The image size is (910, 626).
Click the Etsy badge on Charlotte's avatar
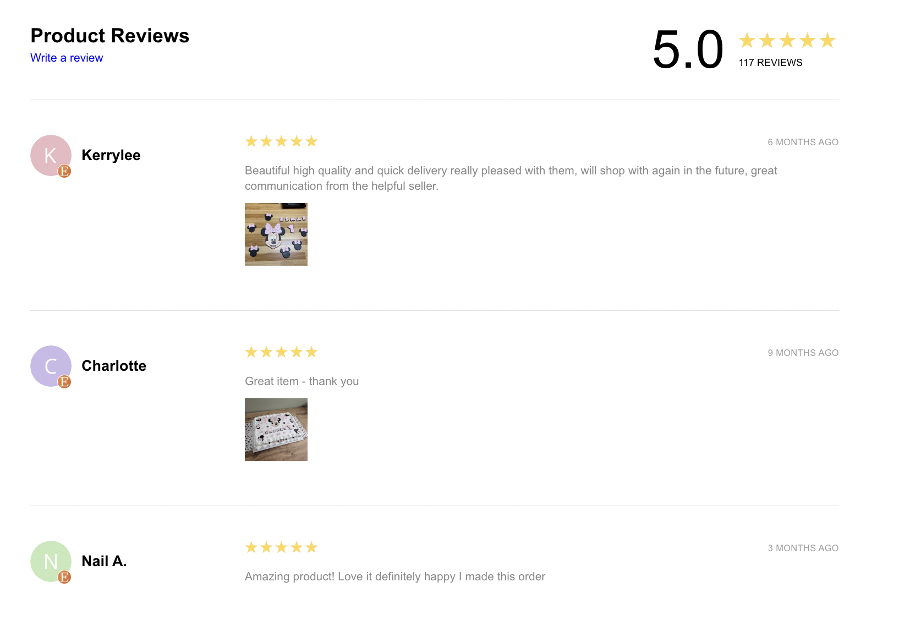[x=64, y=382]
